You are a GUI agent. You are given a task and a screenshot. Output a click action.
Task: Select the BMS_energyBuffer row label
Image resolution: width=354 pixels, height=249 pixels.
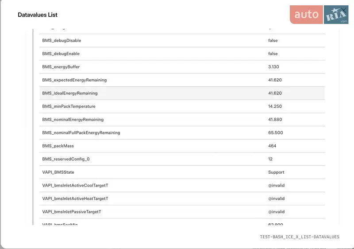pos(61,67)
